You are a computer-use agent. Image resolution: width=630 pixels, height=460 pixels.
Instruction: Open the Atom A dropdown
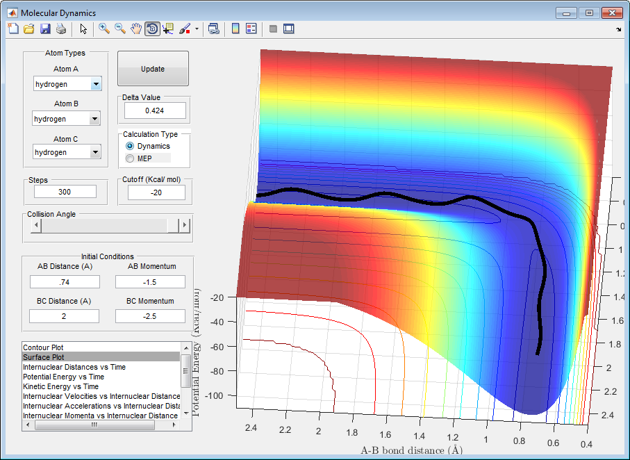pos(96,84)
